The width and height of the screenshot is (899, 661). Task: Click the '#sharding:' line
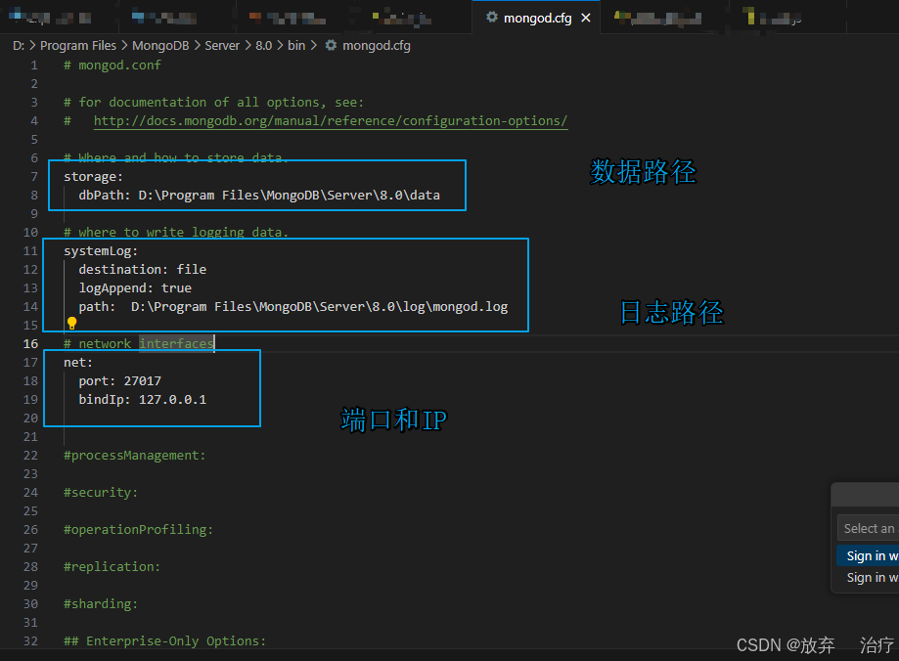pyautogui.click(x=101, y=604)
